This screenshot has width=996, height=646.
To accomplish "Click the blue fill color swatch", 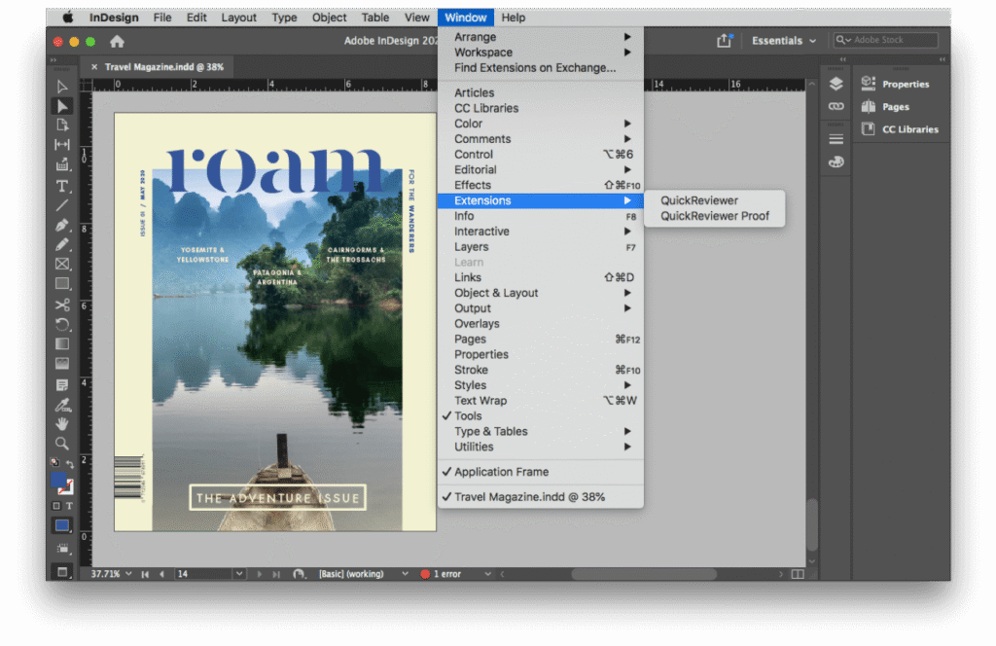I will coord(58,481).
